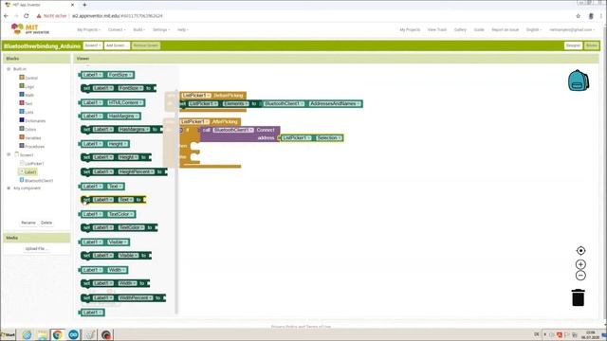Screen dimensions: 607x341
Task: Open AddressesAndNames dropdown on BluetoothClient1 block
Action: pyautogui.click(x=335, y=103)
